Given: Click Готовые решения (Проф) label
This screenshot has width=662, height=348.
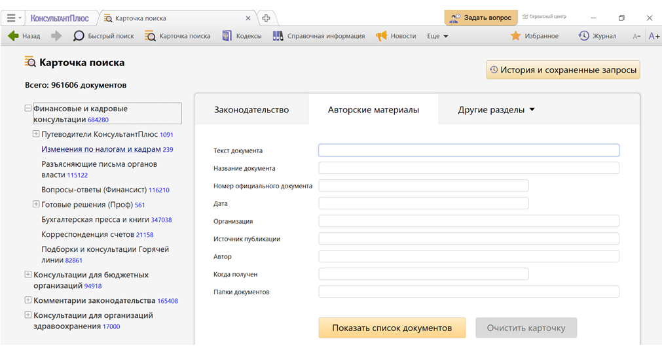Looking at the screenshot, I should [x=87, y=205].
